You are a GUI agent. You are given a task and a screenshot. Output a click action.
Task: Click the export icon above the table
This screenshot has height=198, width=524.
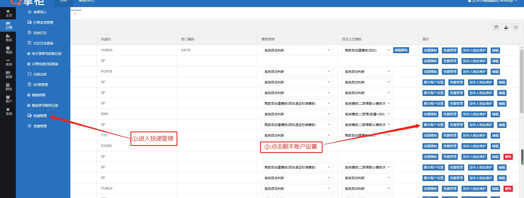pyautogui.click(x=506, y=27)
